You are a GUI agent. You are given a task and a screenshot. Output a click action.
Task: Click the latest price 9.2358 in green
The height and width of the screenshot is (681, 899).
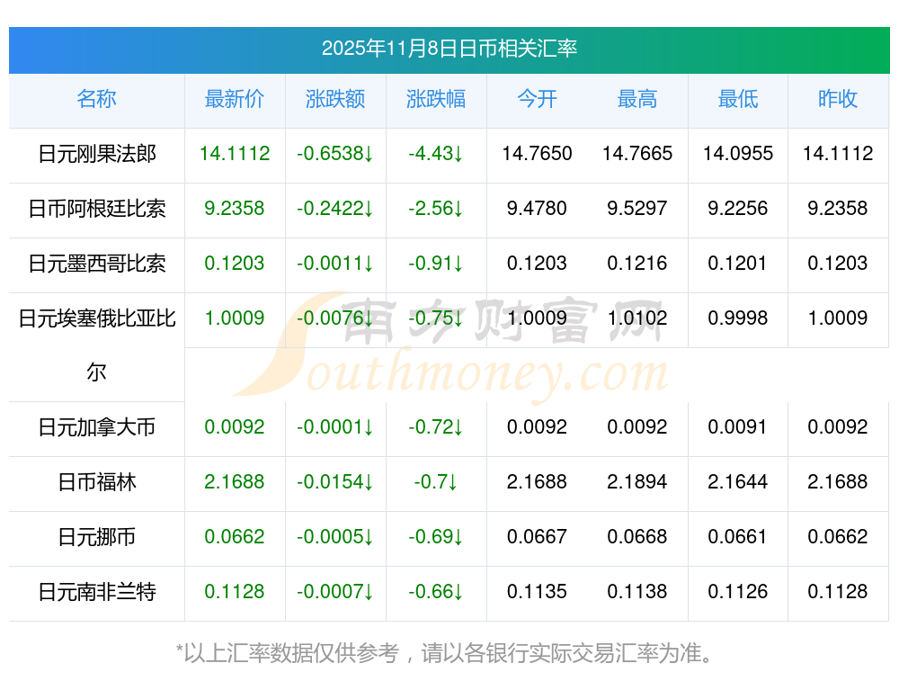tap(235, 209)
